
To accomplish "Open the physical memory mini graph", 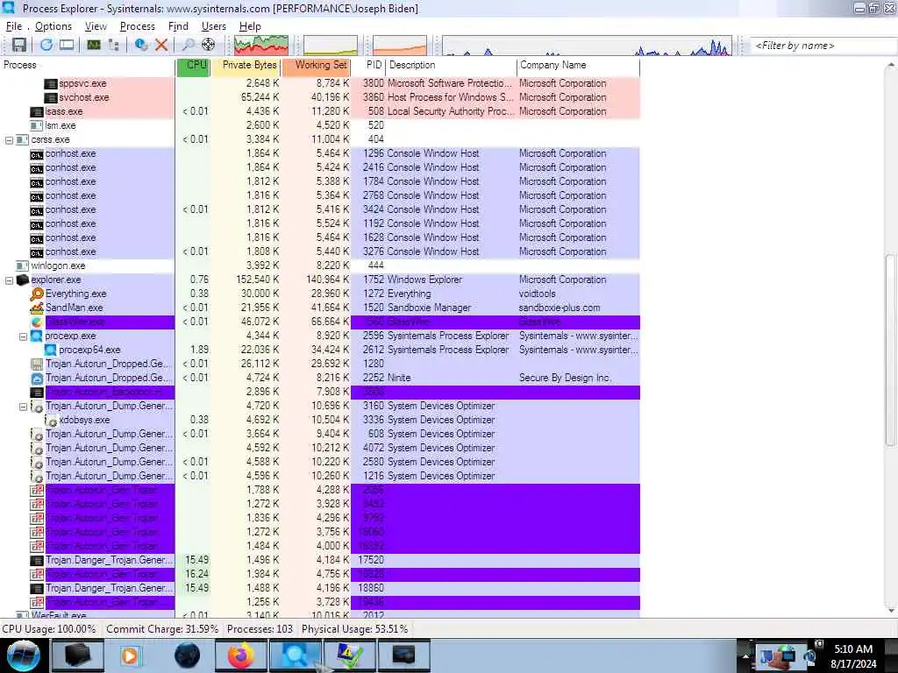I will point(400,46).
